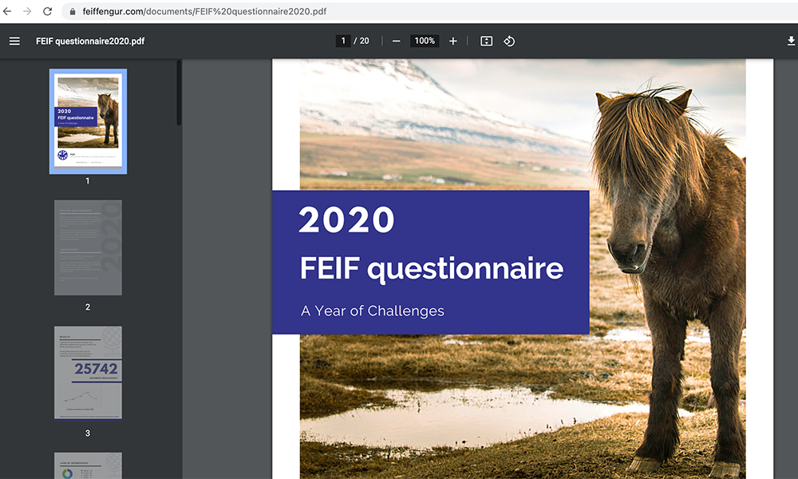The height and width of the screenshot is (479, 798).
Task: Click the PDF page number field
Action: 343,41
